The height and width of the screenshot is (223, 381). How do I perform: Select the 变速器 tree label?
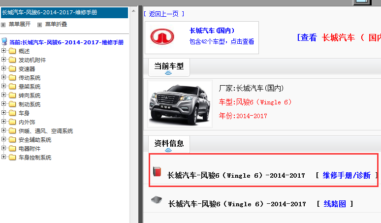pyautogui.click(x=27, y=69)
